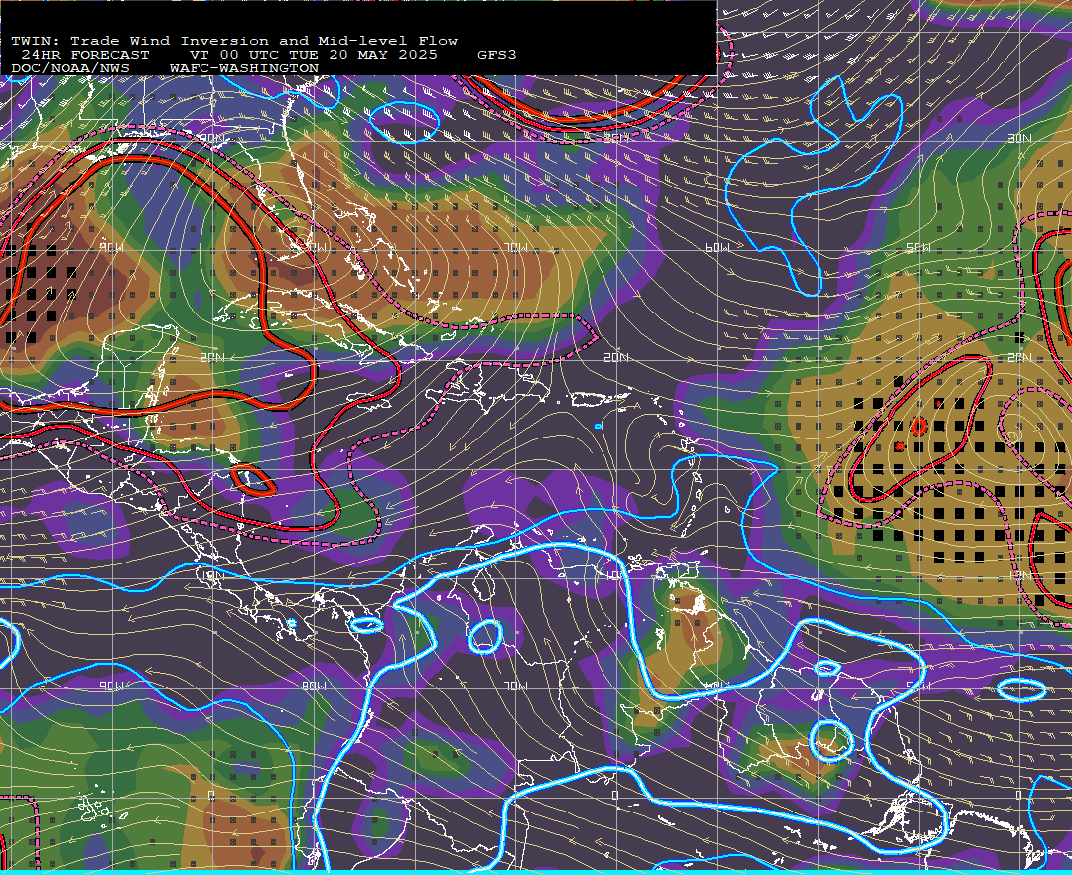This screenshot has width=1072, height=875.
Task: Click the 'GFS3' model label
Action: [x=497, y=55]
